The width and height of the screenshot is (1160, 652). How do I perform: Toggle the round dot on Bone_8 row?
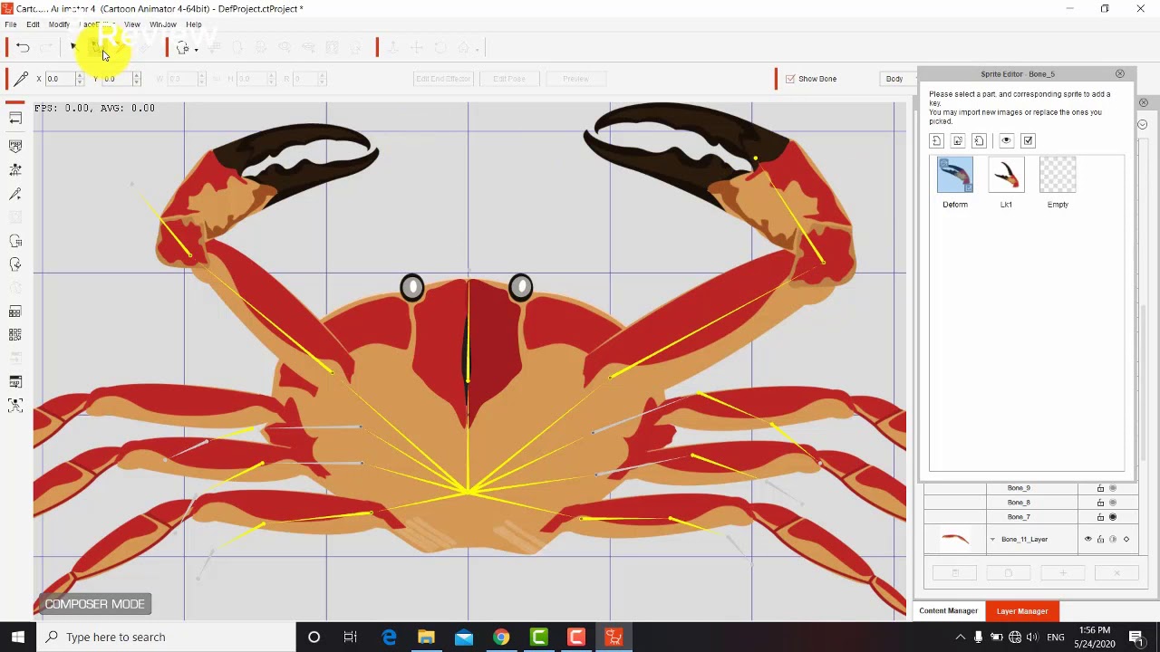click(x=1113, y=503)
